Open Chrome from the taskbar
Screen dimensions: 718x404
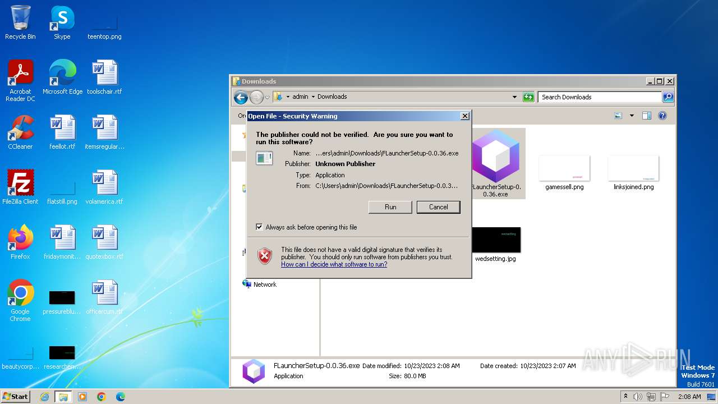tap(102, 397)
